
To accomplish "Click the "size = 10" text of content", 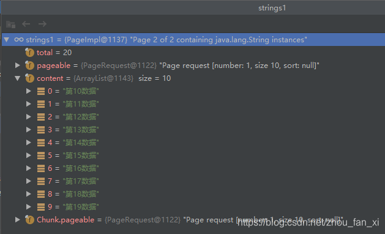I will [154, 78].
